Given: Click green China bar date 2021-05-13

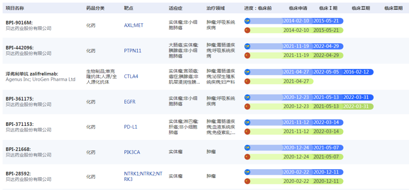Looking at the screenshot, I should (x=326, y=107).
